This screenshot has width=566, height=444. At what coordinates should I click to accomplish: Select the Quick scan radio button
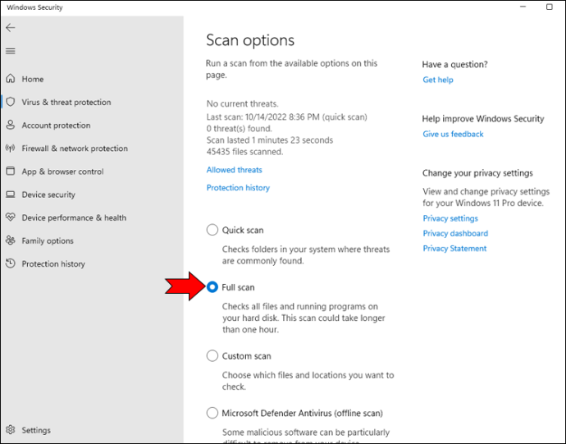point(212,230)
